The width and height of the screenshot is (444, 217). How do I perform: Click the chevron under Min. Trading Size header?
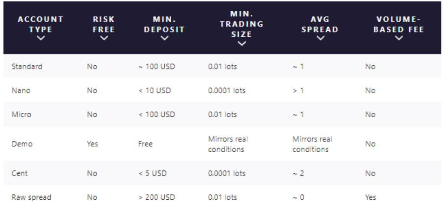[242, 43]
